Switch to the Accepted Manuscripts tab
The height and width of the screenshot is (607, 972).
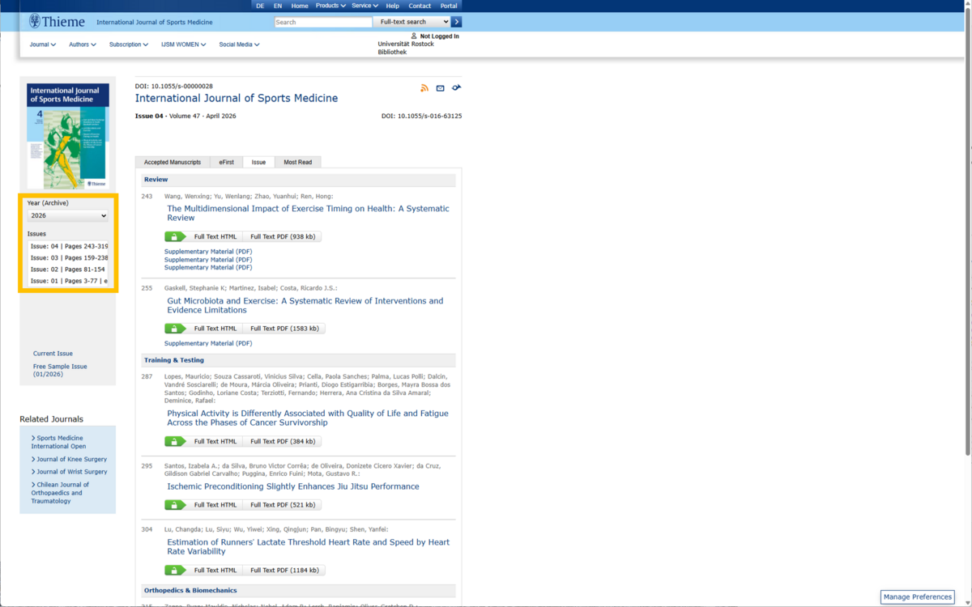click(173, 162)
